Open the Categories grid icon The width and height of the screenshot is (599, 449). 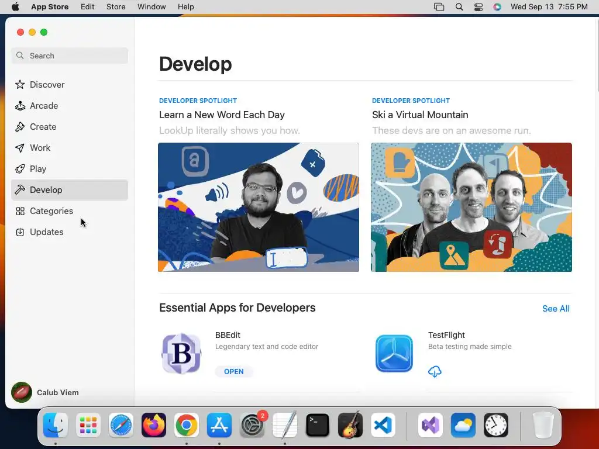coord(20,211)
